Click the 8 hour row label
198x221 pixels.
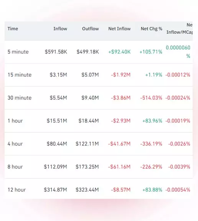pos(15,167)
